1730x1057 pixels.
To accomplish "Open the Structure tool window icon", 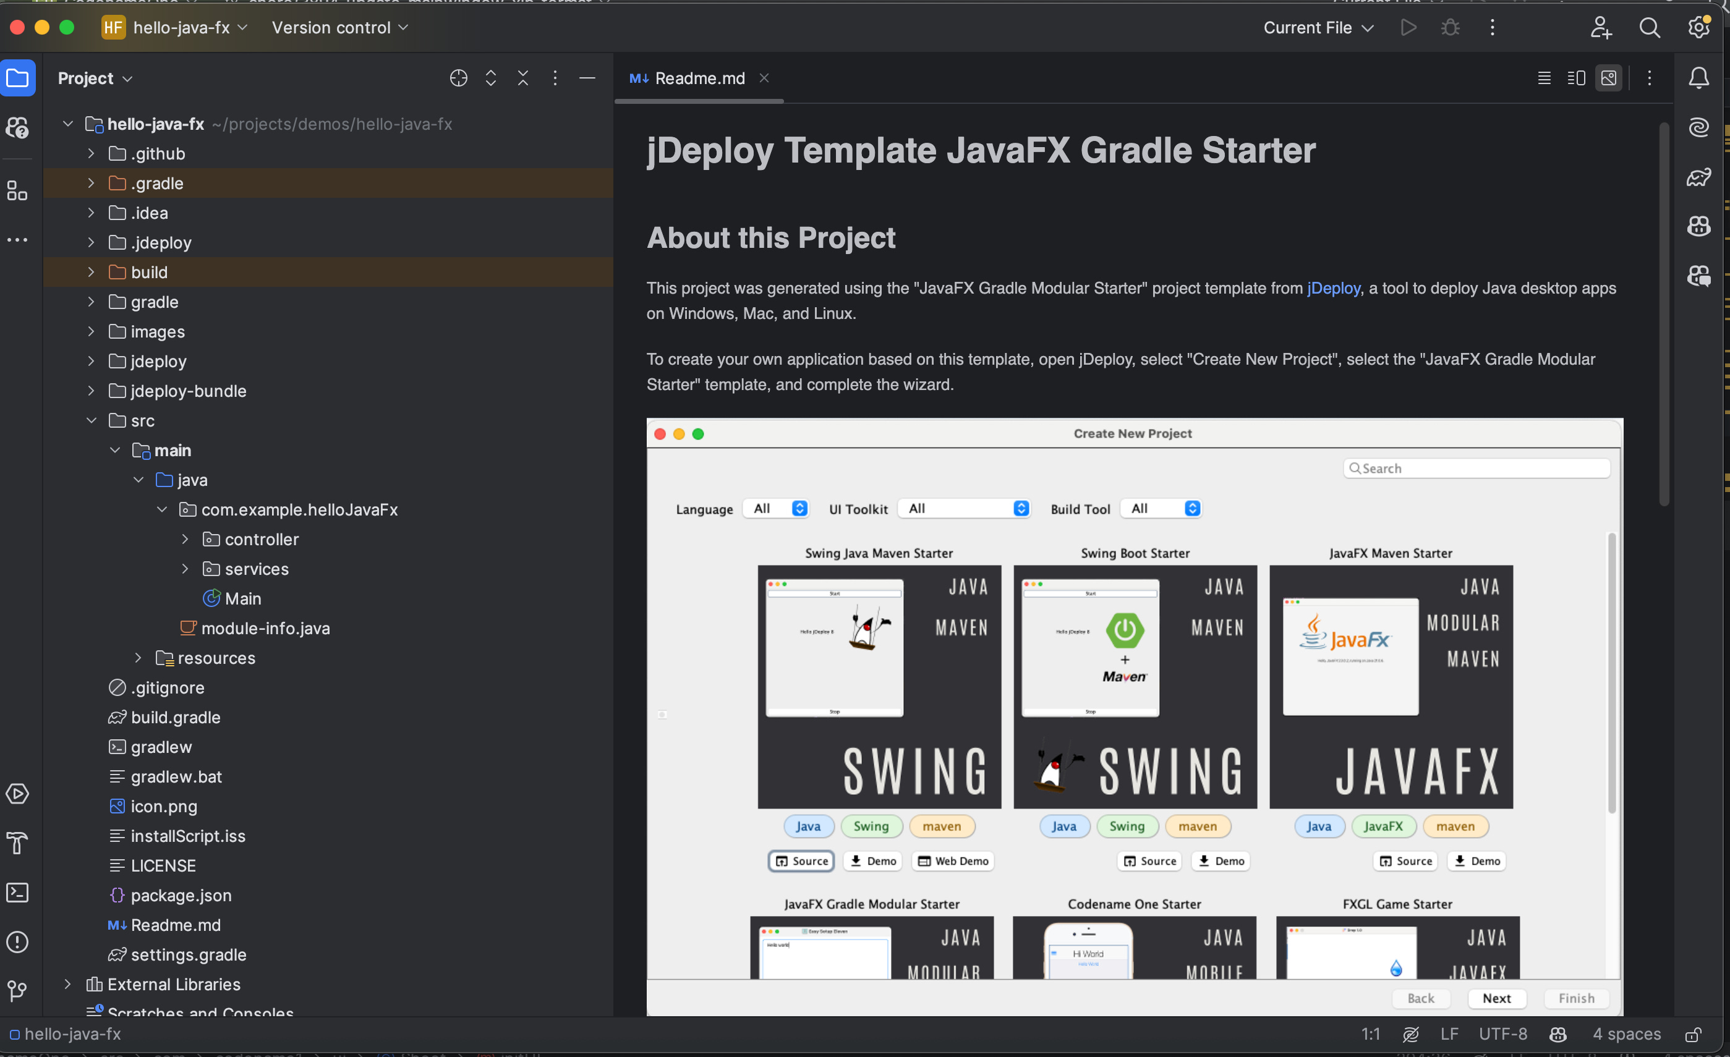I will [17, 190].
